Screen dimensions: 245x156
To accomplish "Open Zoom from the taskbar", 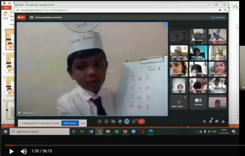I will tap(133, 132).
